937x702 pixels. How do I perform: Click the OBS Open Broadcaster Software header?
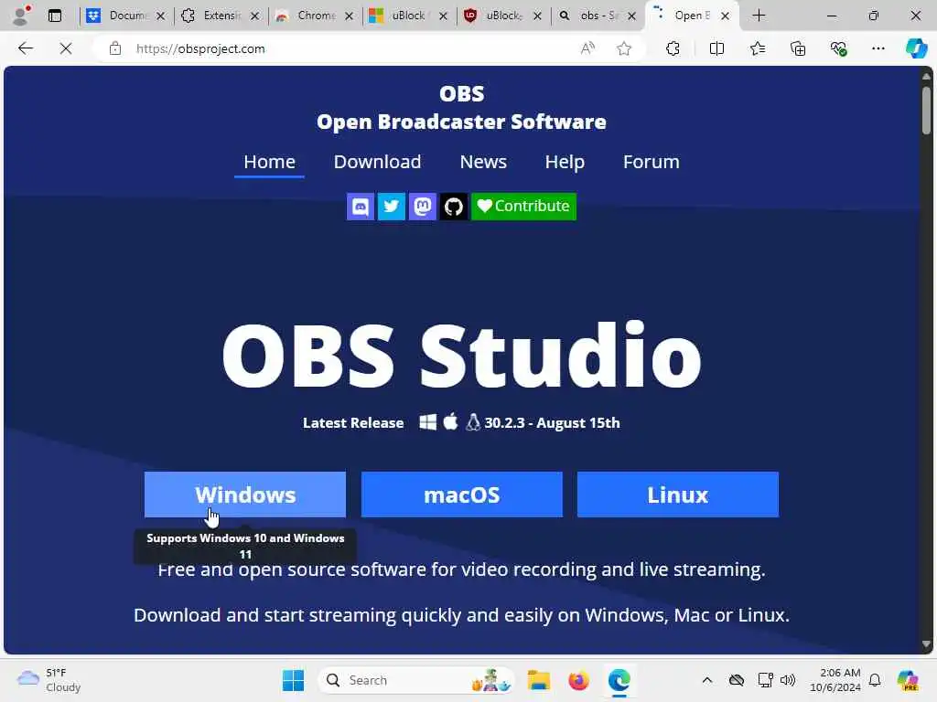coord(461,108)
